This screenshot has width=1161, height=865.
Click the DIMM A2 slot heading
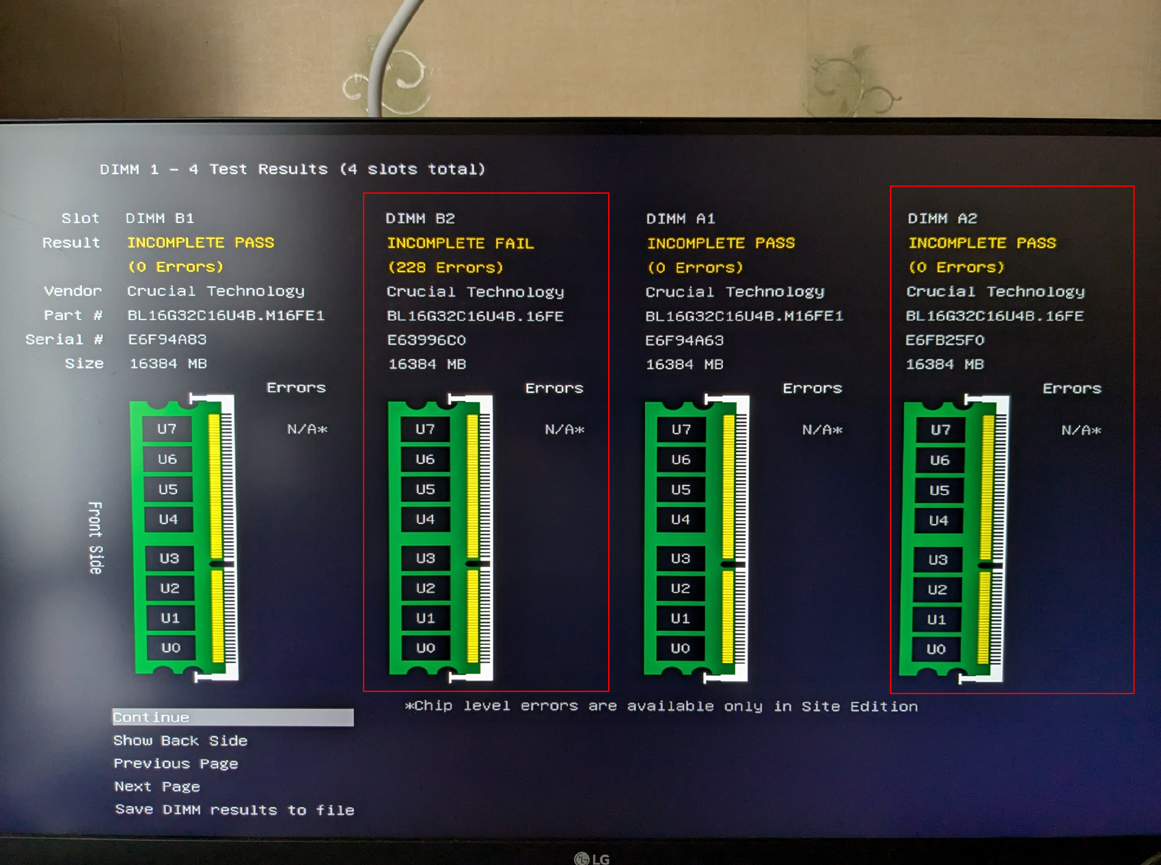[942, 218]
